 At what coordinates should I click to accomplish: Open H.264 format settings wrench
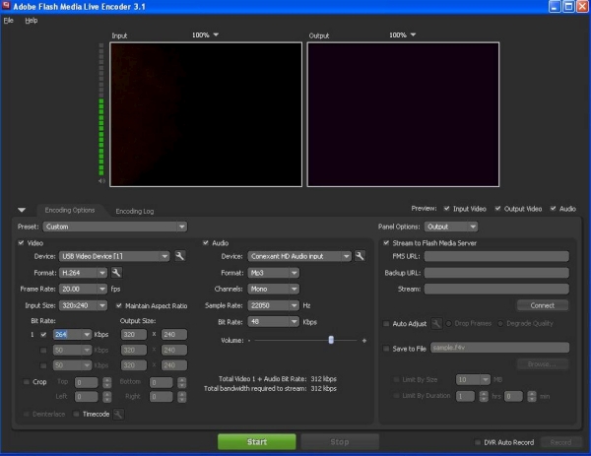coord(116,272)
